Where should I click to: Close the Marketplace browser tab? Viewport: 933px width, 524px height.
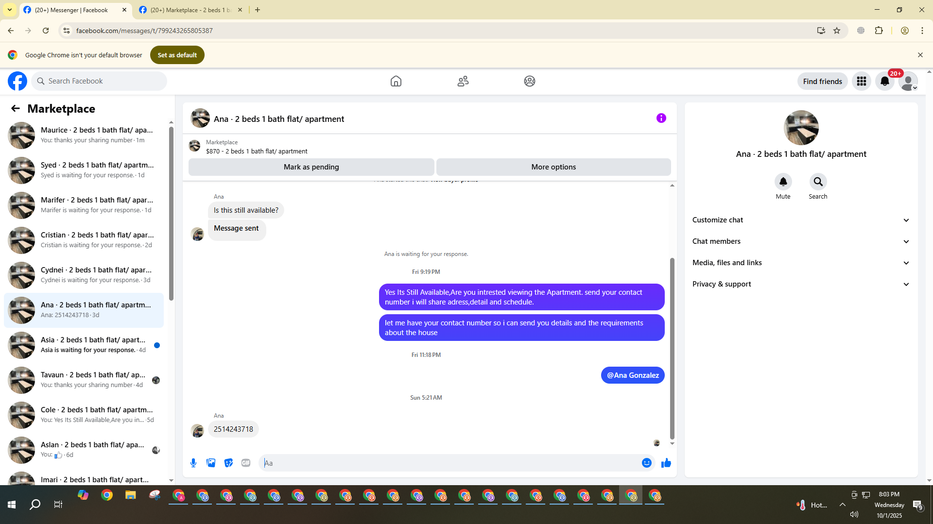240,10
